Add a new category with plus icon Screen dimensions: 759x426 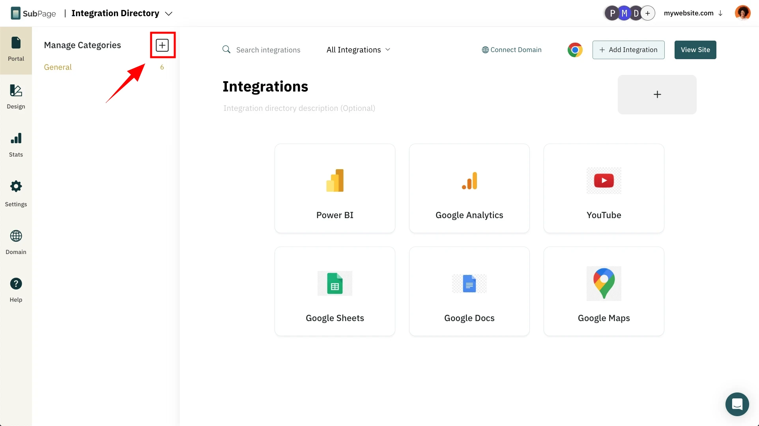click(x=162, y=45)
